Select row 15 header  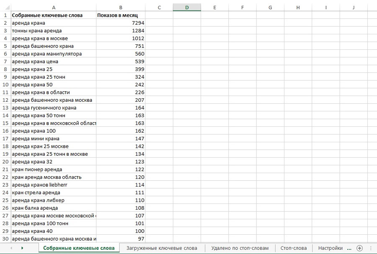pyautogui.click(x=5, y=123)
